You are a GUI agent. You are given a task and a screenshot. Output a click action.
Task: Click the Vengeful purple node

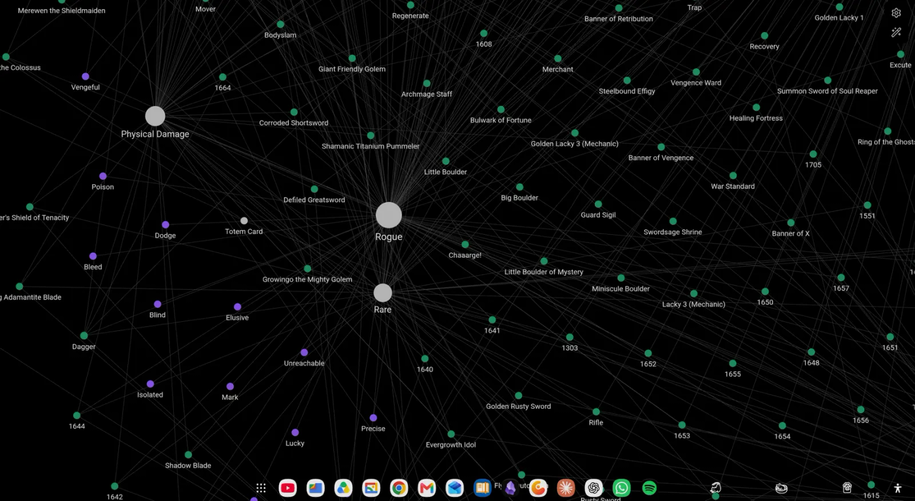click(86, 77)
